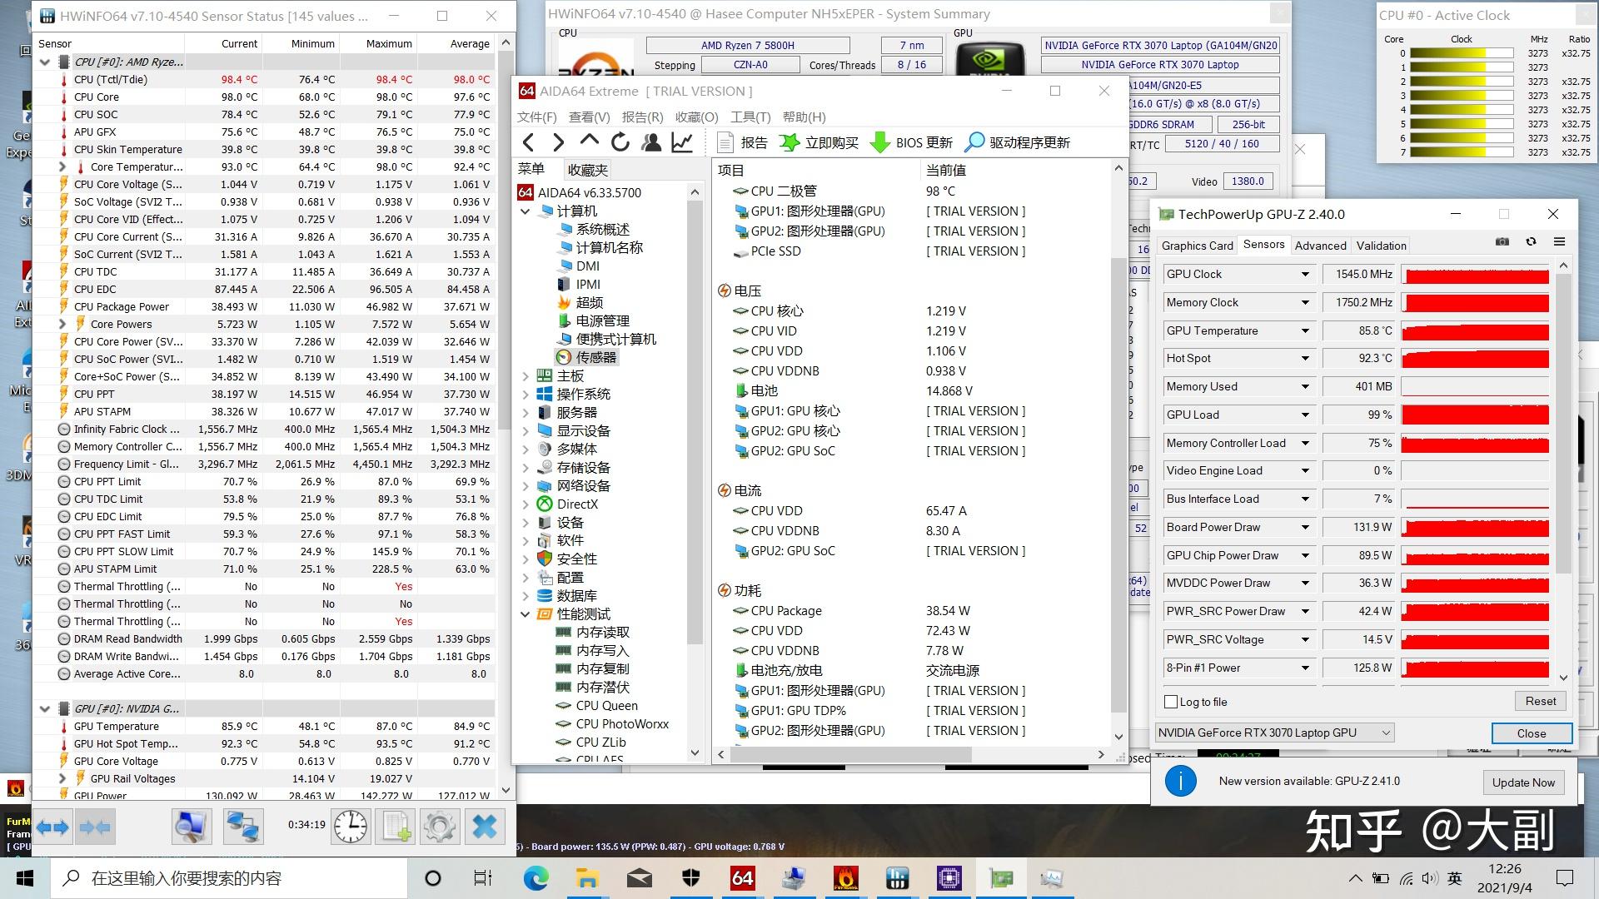Click Update Now for GPU-Z 2.41.0
This screenshot has height=899, width=1599.
click(x=1523, y=782)
